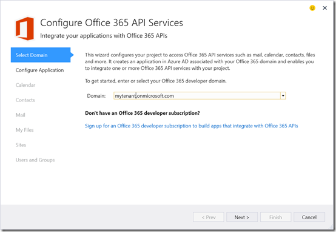Screen dimensions: 336x232
Task: Open the My Files step in sidebar
Action: click(24, 130)
